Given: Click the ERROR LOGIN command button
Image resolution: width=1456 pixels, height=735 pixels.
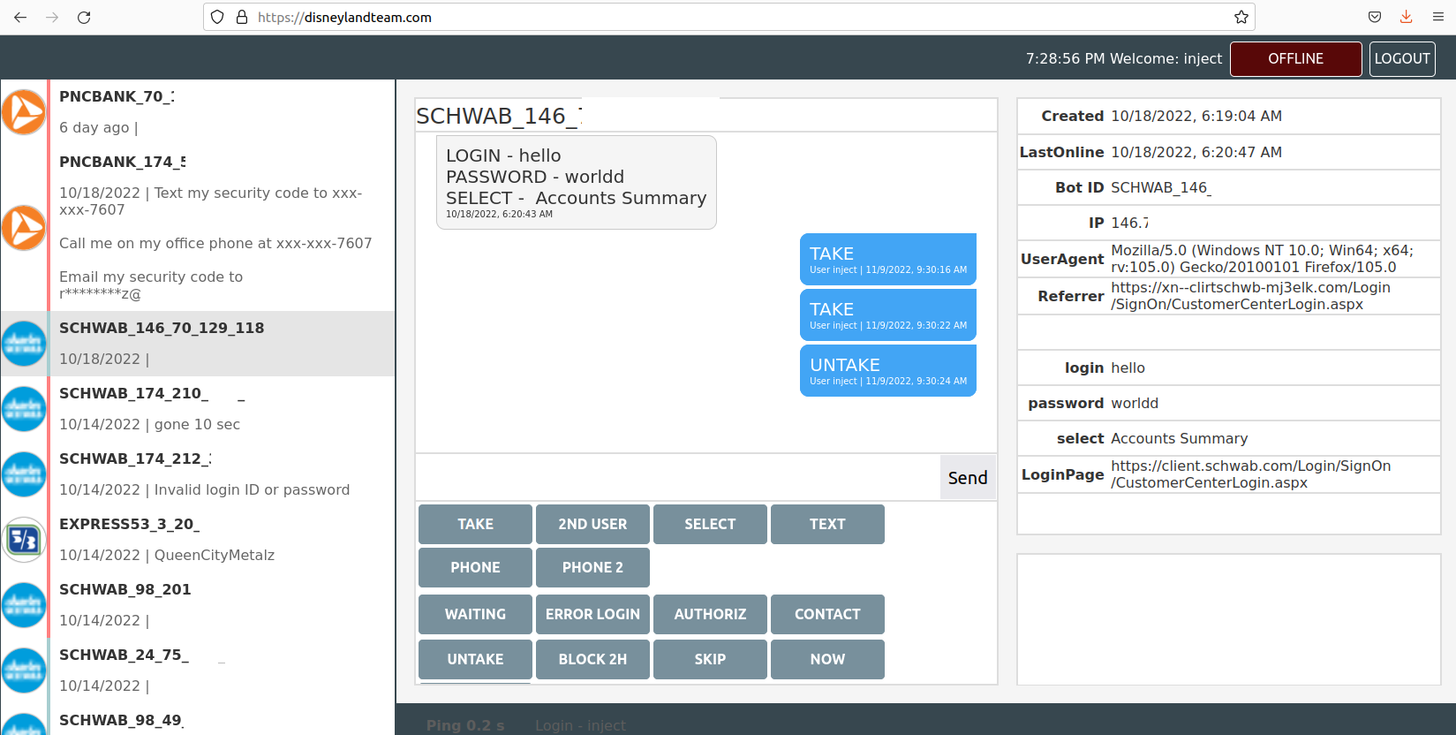Looking at the screenshot, I should click(592, 615).
